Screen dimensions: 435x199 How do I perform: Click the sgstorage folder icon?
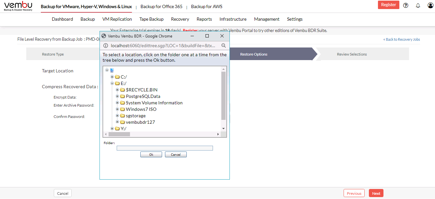pos(123,116)
